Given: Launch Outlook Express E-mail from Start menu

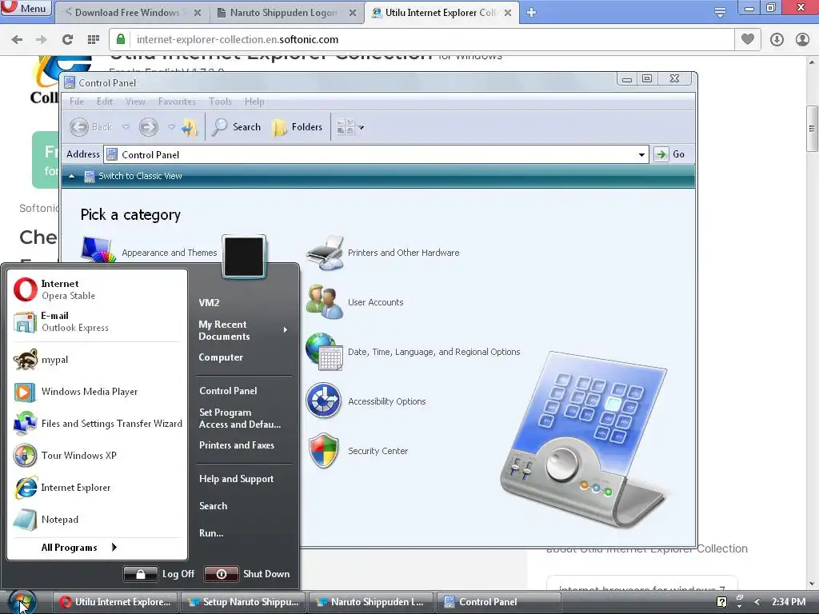Looking at the screenshot, I should click(97, 321).
